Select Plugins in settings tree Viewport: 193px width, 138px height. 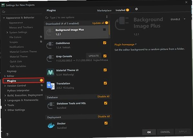point(23,81)
